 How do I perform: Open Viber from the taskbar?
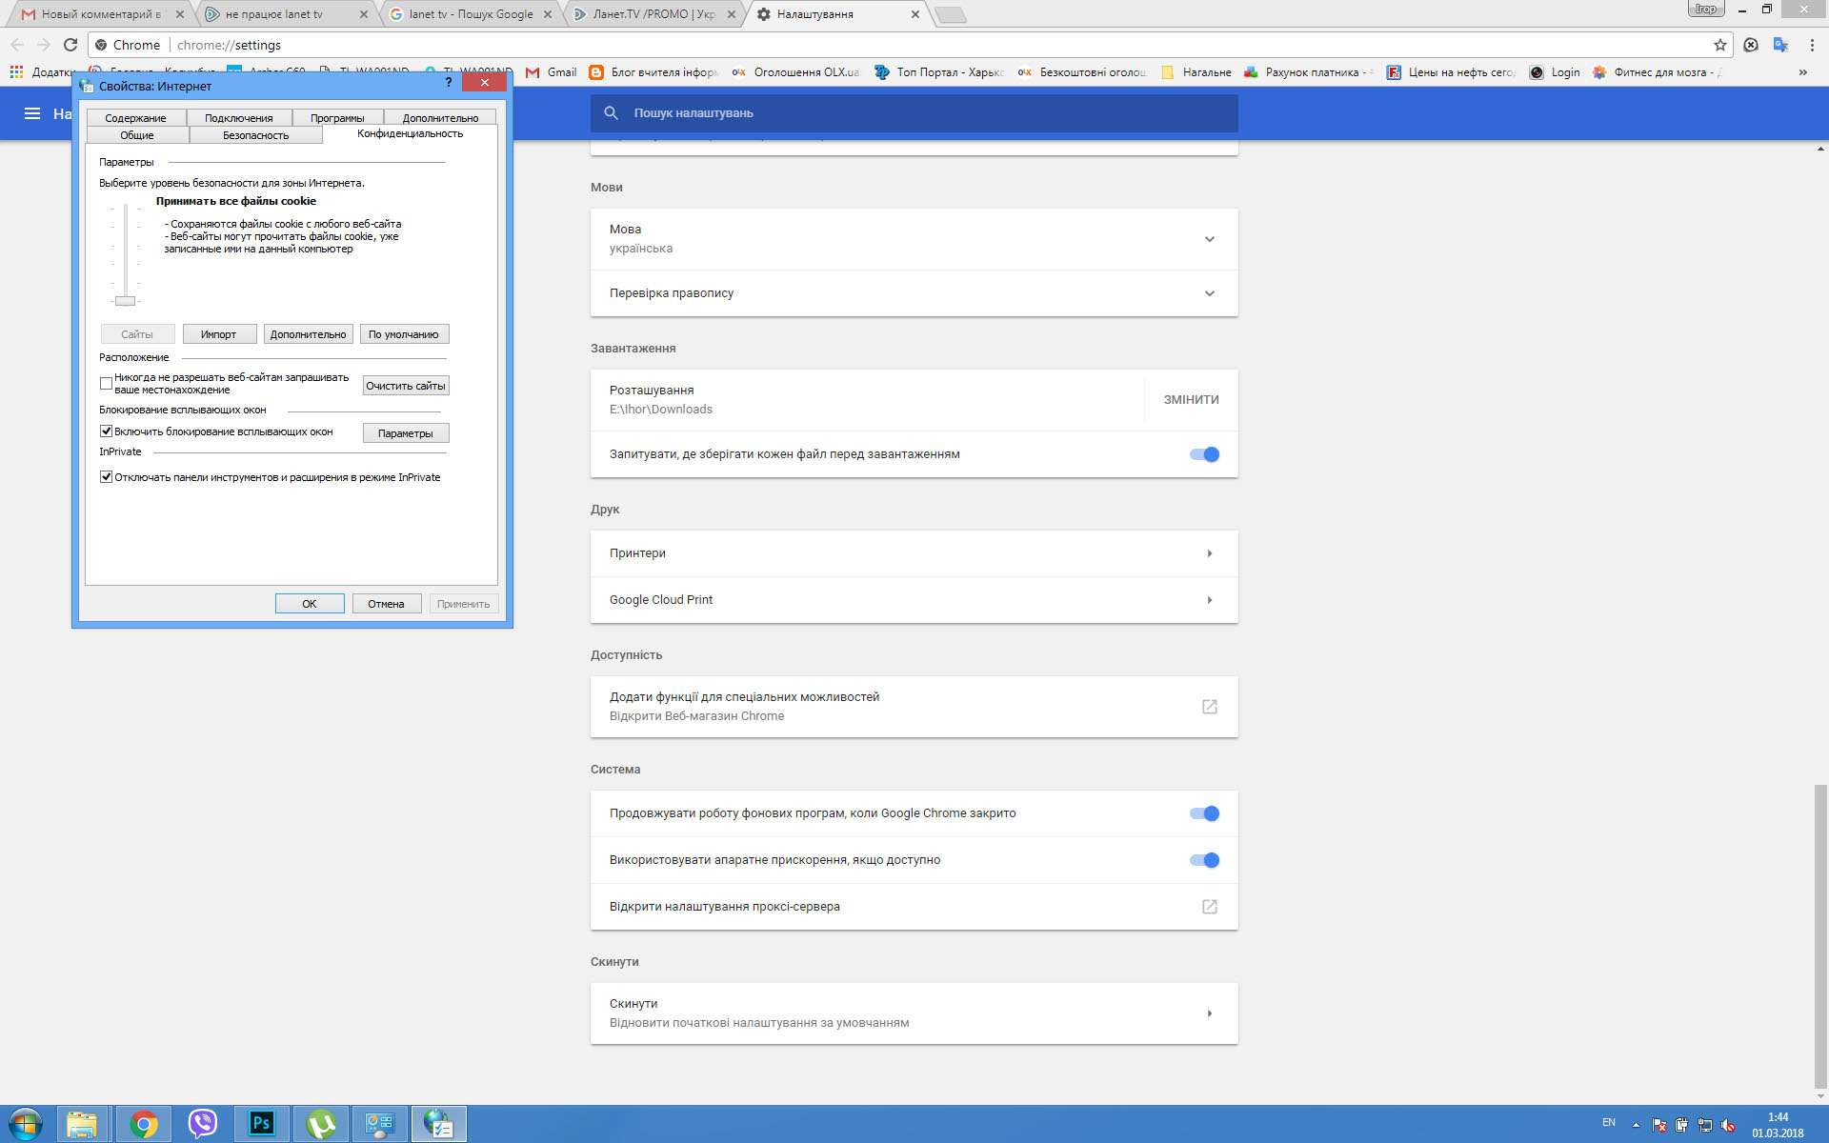(x=202, y=1124)
